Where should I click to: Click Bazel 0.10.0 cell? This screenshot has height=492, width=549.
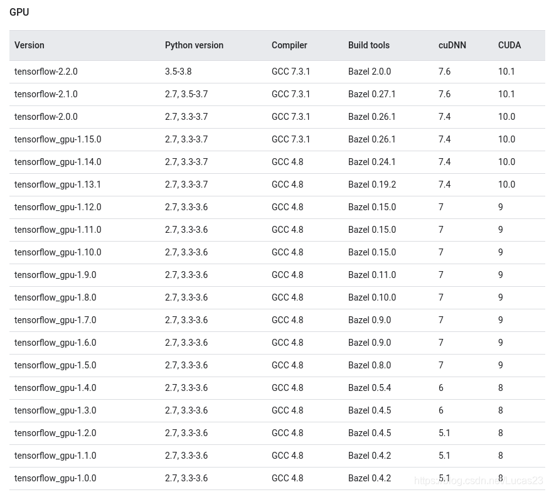pos(372,297)
